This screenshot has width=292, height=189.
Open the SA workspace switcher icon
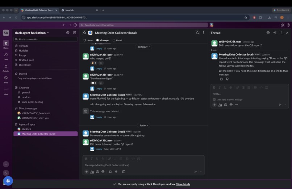6,33
